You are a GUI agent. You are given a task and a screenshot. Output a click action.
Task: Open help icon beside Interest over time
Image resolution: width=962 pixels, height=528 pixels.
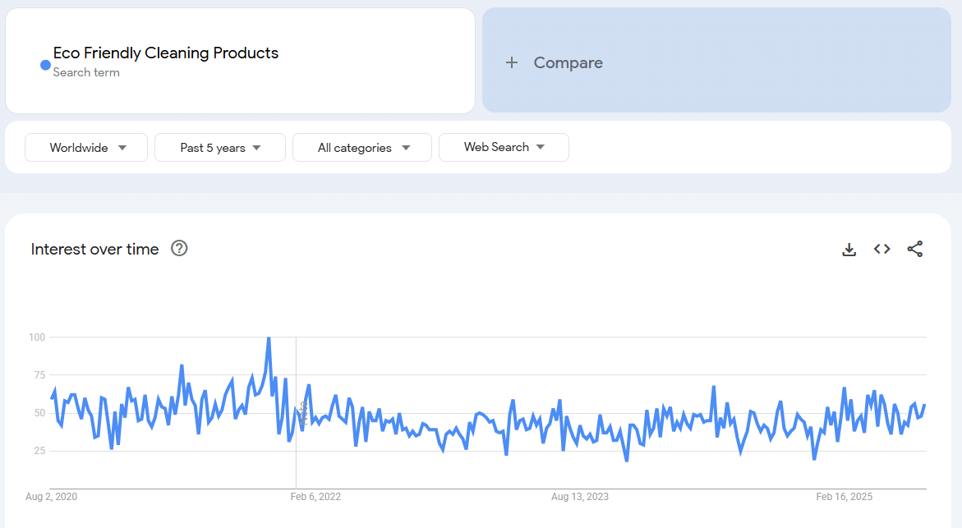pos(179,249)
